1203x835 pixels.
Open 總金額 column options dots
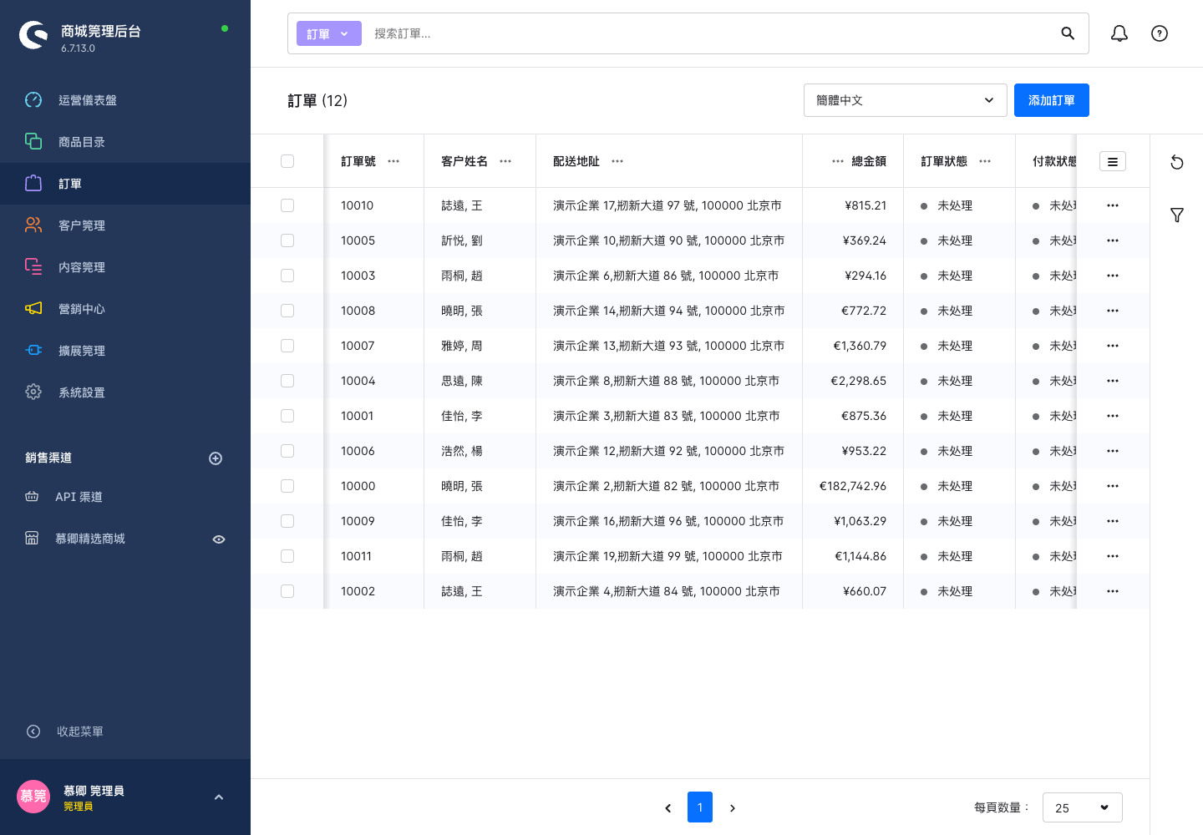(838, 161)
